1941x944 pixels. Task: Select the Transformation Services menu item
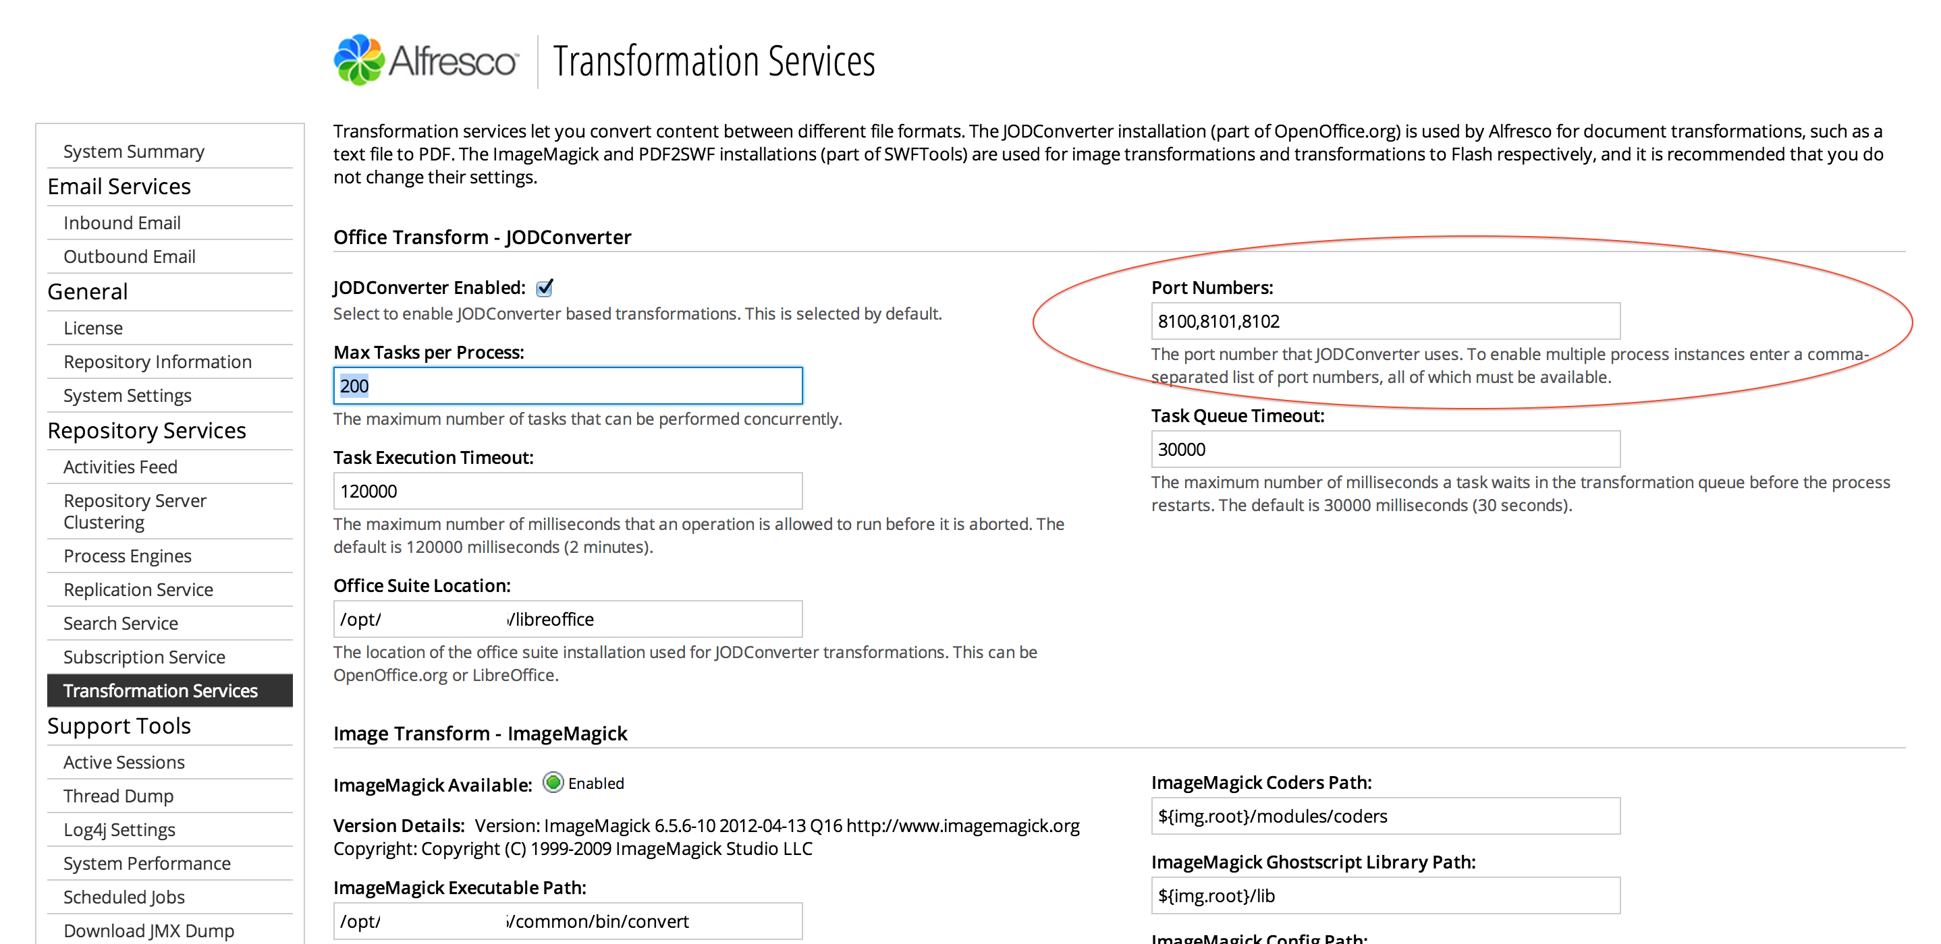click(169, 690)
